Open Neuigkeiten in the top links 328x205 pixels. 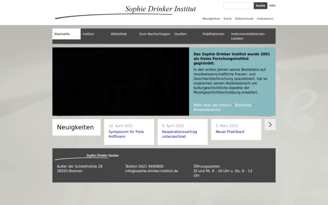211,19
